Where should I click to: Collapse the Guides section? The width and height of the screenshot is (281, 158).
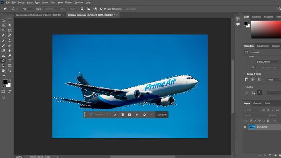244,87
